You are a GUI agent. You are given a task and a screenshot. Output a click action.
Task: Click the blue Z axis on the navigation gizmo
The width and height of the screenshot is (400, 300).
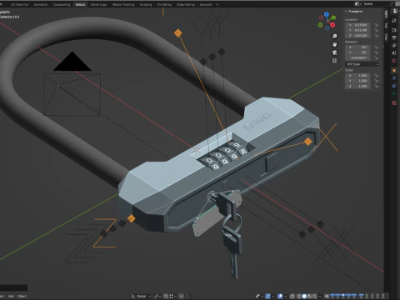(x=327, y=14)
